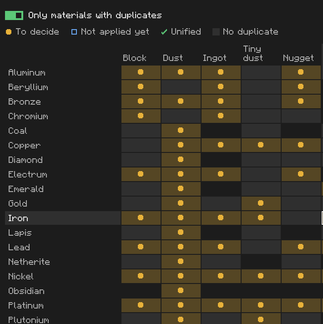This screenshot has height=324, width=323.
Task: Click the No duplicate legend entry
Action: click(x=245, y=32)
